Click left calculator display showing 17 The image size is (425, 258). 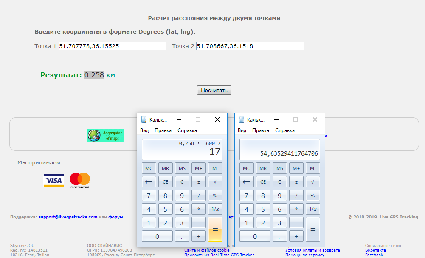click(x=182, y=150)
